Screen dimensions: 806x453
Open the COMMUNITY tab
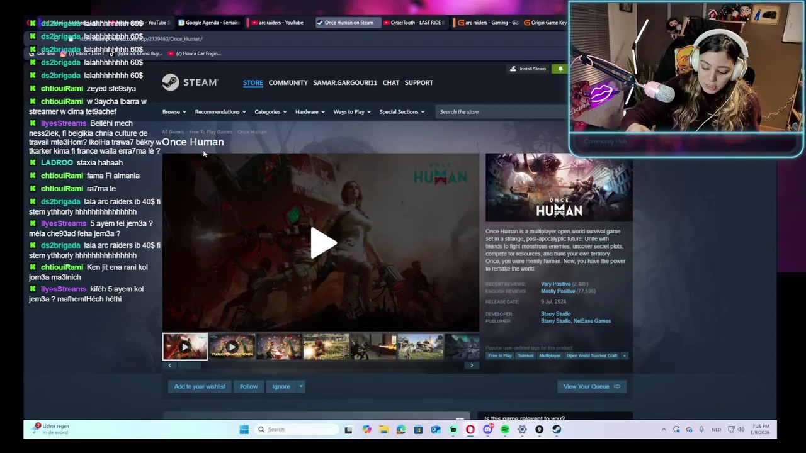pyautogui.click(x=288, y=82)
